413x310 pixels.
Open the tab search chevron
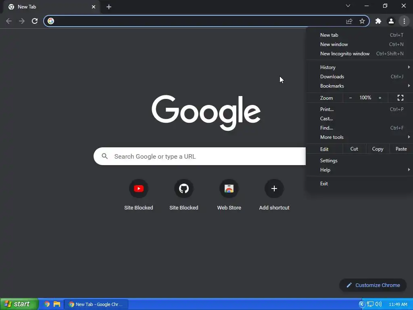(348, 6)
